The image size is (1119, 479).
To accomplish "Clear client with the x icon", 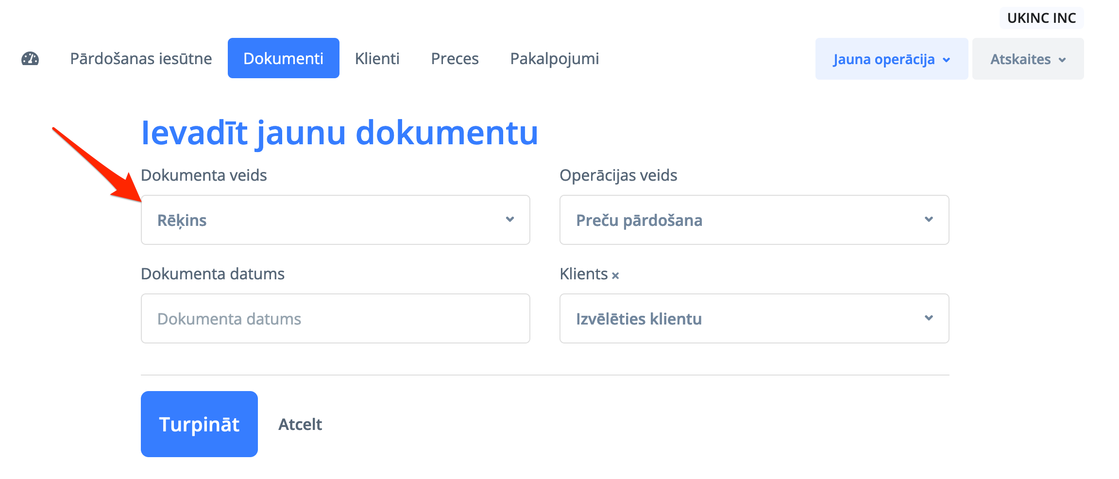I will point(615,275).
